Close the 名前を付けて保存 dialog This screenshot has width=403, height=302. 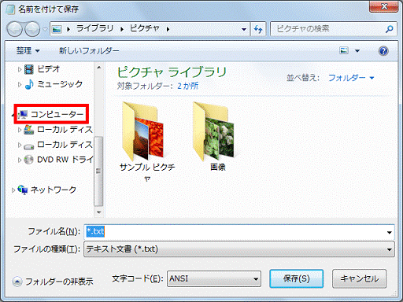click(384, 6)
